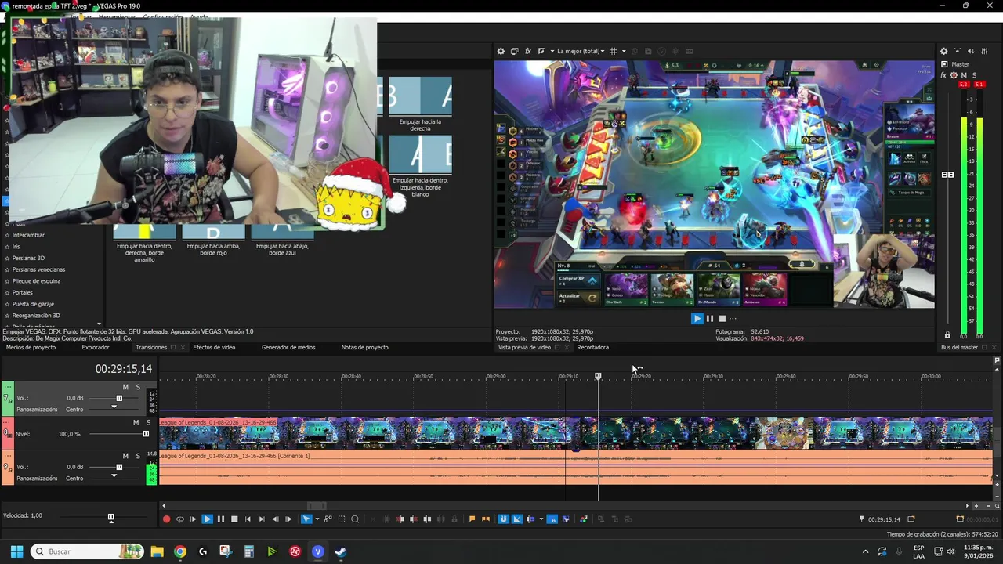Open Master bus fx button
Viewport: 1003px width, 564px height.
click(x=943, y=75)
